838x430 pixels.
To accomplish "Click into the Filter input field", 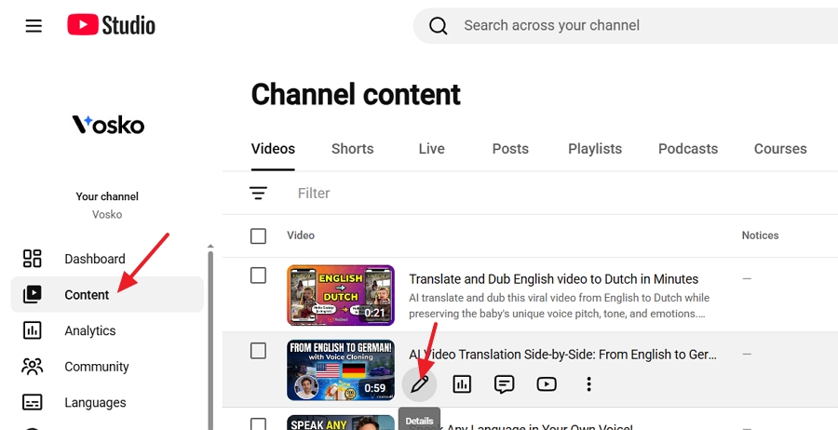I will [x=566, y=193].
